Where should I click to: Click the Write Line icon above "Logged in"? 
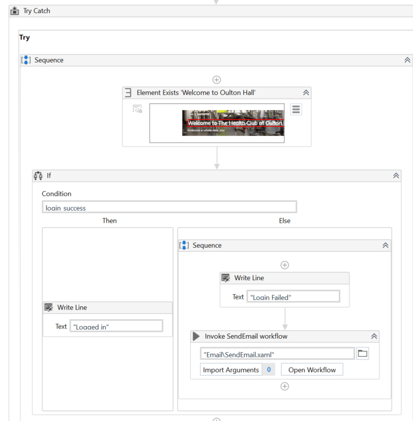click(49, 307)
